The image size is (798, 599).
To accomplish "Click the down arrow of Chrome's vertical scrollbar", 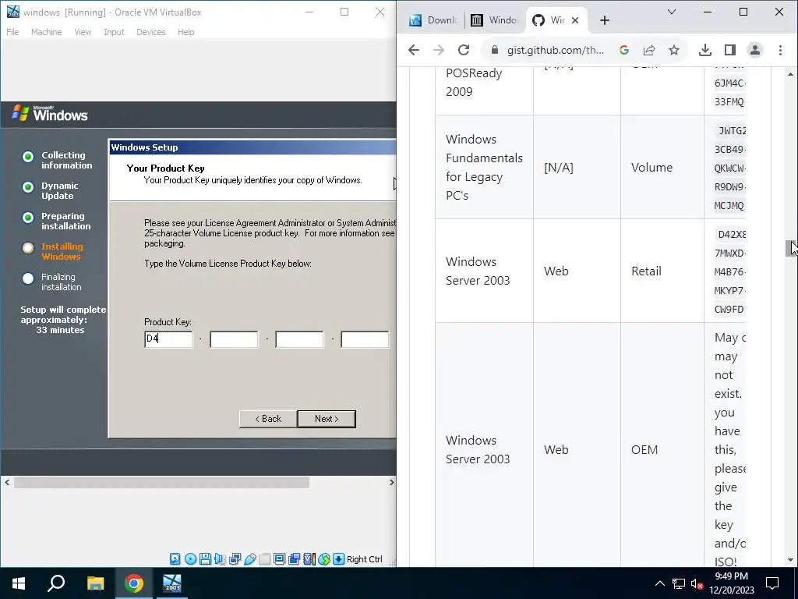I will pos(790,560).
